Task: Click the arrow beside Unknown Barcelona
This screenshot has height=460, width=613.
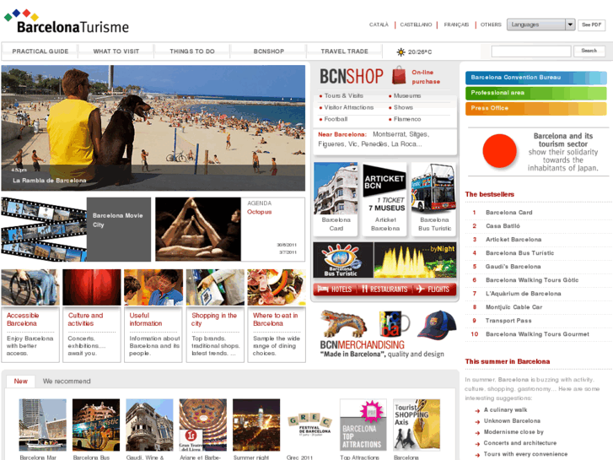Action: [477, 422]
